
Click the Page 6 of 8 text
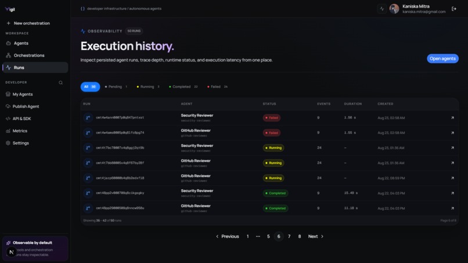[x=448, y=221]
